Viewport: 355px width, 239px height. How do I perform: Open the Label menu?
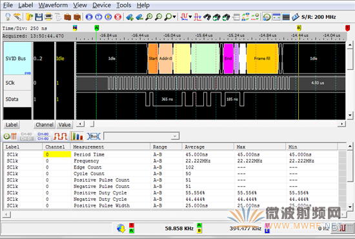pyautogui.click(x=26, y=5)
